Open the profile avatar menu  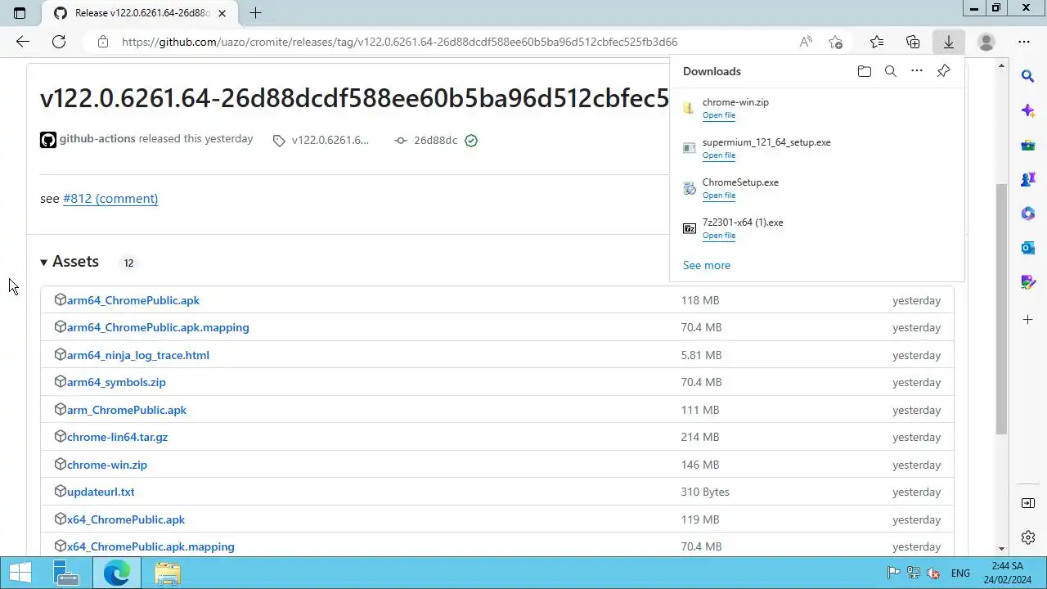point(986,42)
